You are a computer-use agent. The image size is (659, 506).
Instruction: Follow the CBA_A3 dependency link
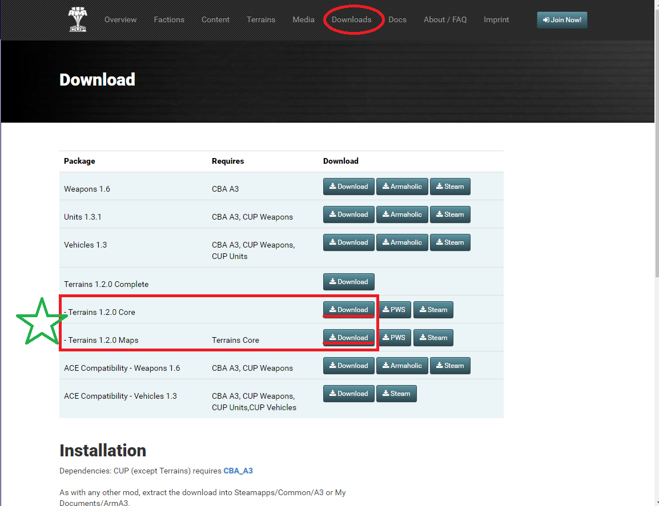pos(238,471)
